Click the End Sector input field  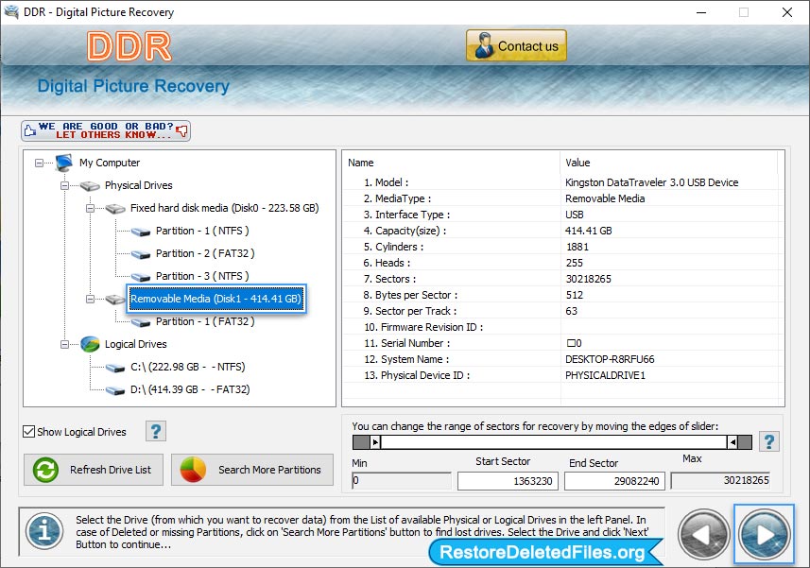pyautogui.click(x=614, y=481)
